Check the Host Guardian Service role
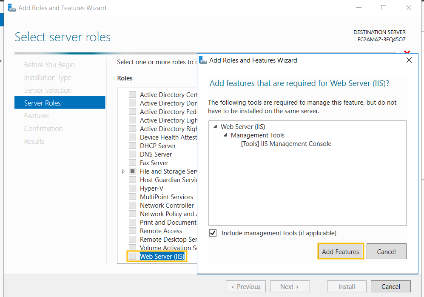The image size is (424, 297). tap(133, 180)
